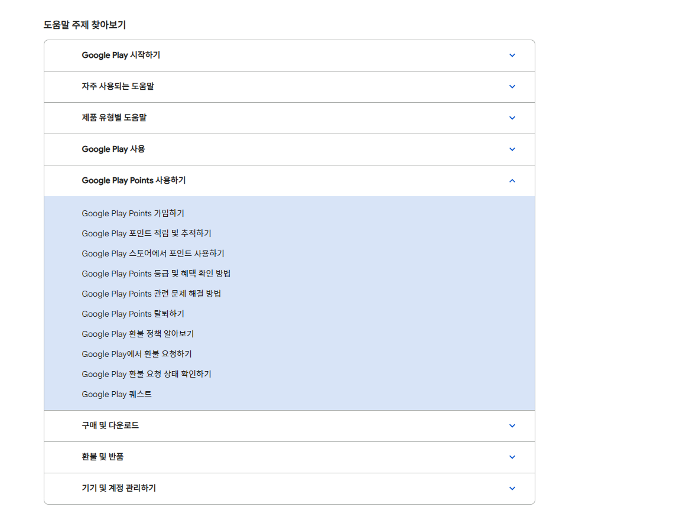Expand the Google Play 사용 chevron
Viewport: 686px width, 507px height.
click(x=512, y=149)
